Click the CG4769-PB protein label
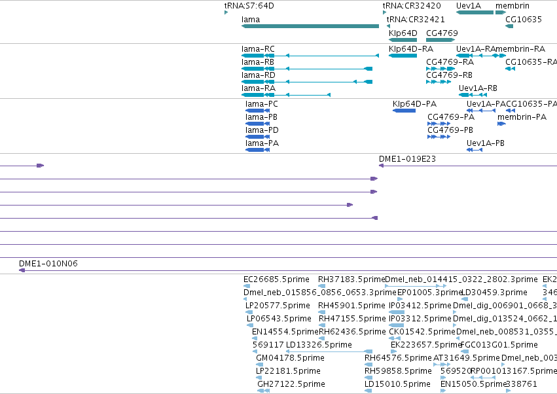This screenshot has height=394, width=557. [450, 130]
